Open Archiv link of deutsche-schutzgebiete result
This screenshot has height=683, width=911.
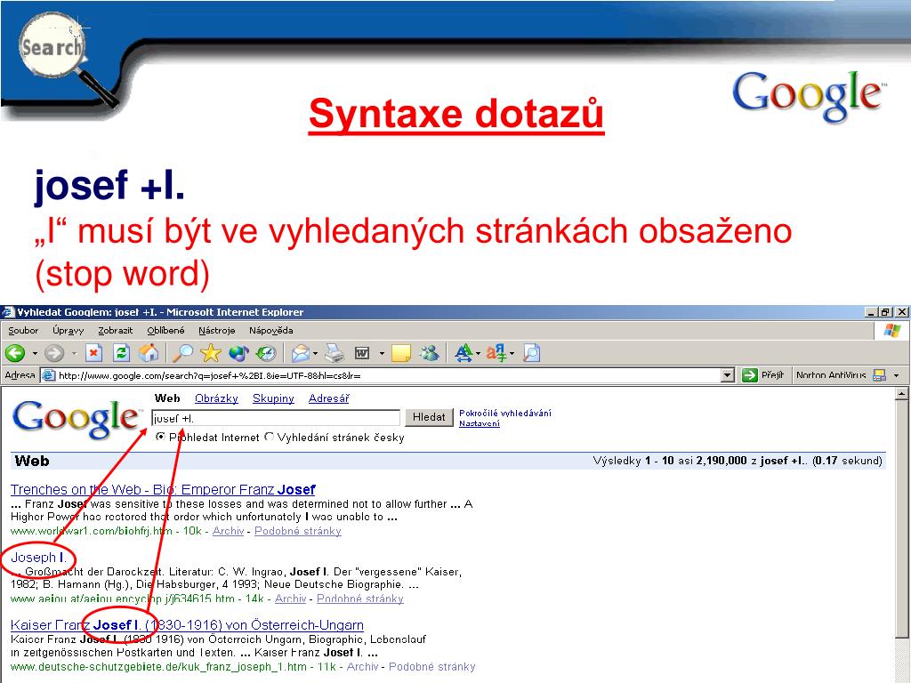point(363,667)
